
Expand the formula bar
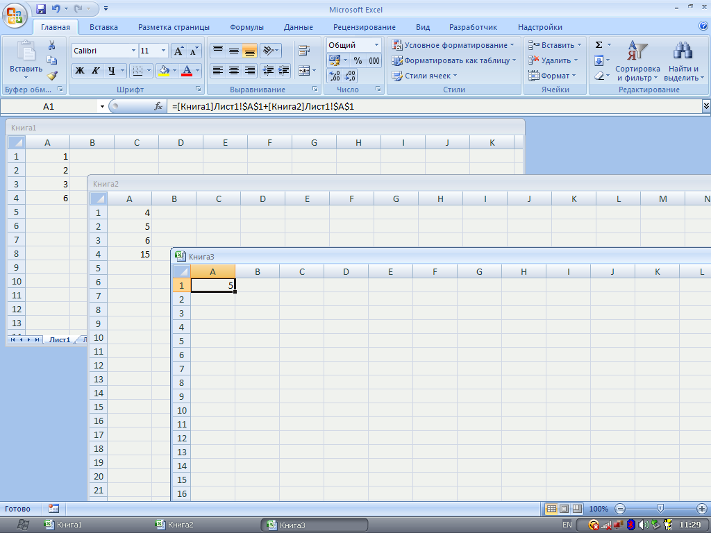[706, 106]
